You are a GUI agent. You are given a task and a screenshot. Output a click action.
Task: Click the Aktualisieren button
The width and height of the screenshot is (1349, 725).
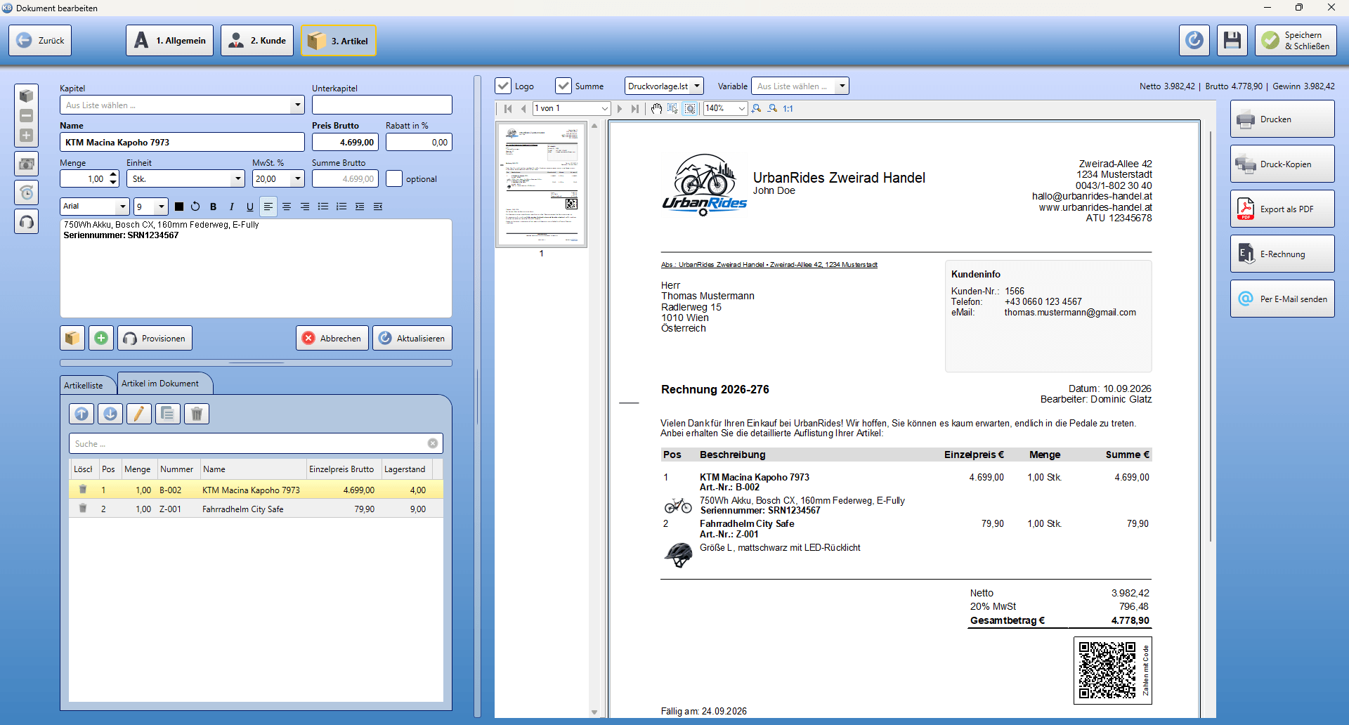(412, 338)
